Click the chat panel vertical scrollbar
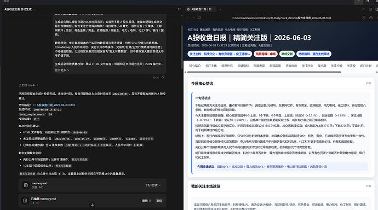This screenshot has width=378, height=210. [182, 47]
